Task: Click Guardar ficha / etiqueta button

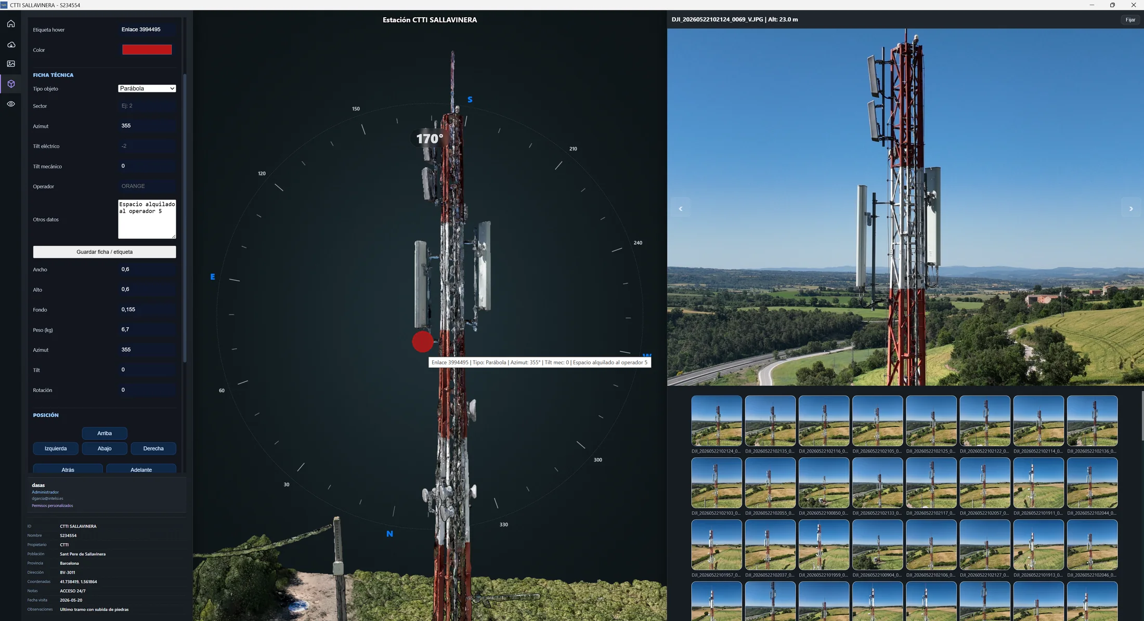Action: tap(105, 252)
